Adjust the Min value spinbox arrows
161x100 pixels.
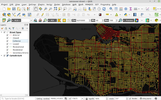(103, 20)
